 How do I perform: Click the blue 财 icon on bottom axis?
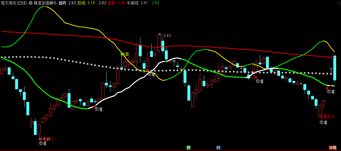(219, 148)
